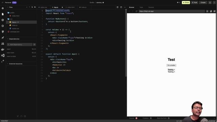
Task: Click the download arrow icon in Files header
Action: (27, 7)
